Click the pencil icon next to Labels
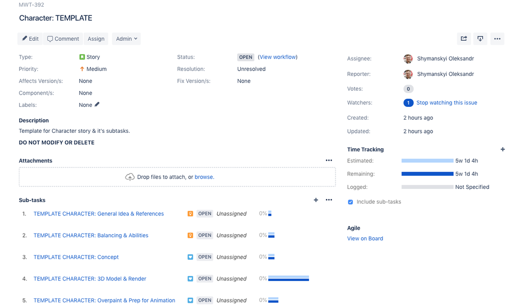This screenshot has width=509, height=307. point(97,105)
